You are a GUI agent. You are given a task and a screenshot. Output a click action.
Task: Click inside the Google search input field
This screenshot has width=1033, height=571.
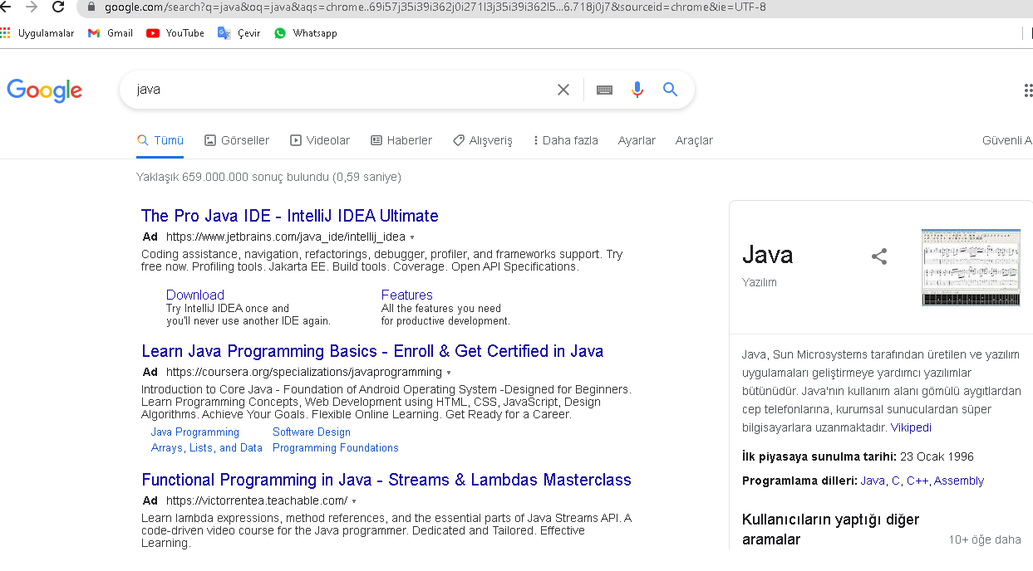(x=341, y=90)
